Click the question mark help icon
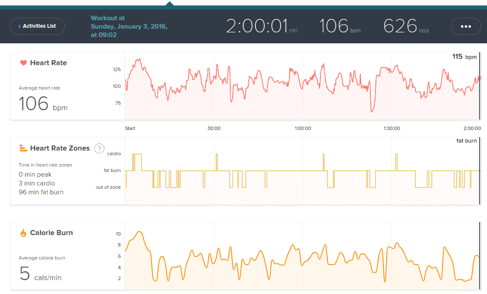Image resolution: width=487 pixels, height=294 pixels. (x=99, y=148)
